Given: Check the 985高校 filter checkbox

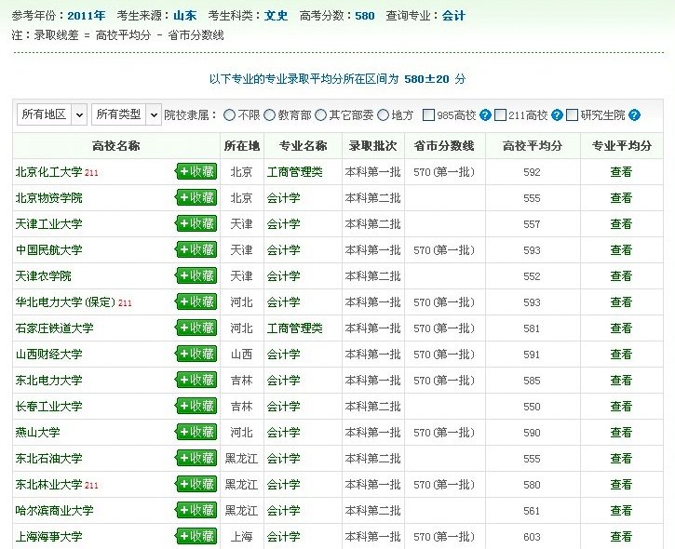Looking at the screenshot, I should point(429,115).
